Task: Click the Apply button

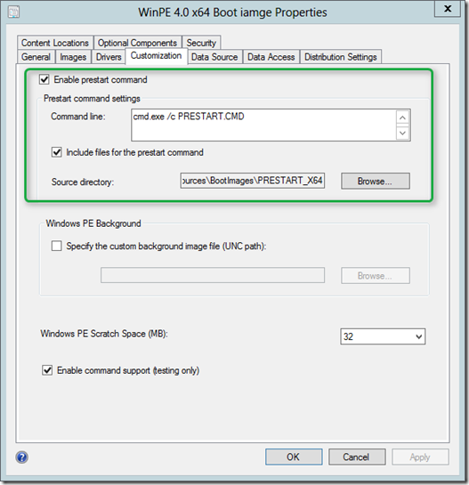Action: (420, 457)
